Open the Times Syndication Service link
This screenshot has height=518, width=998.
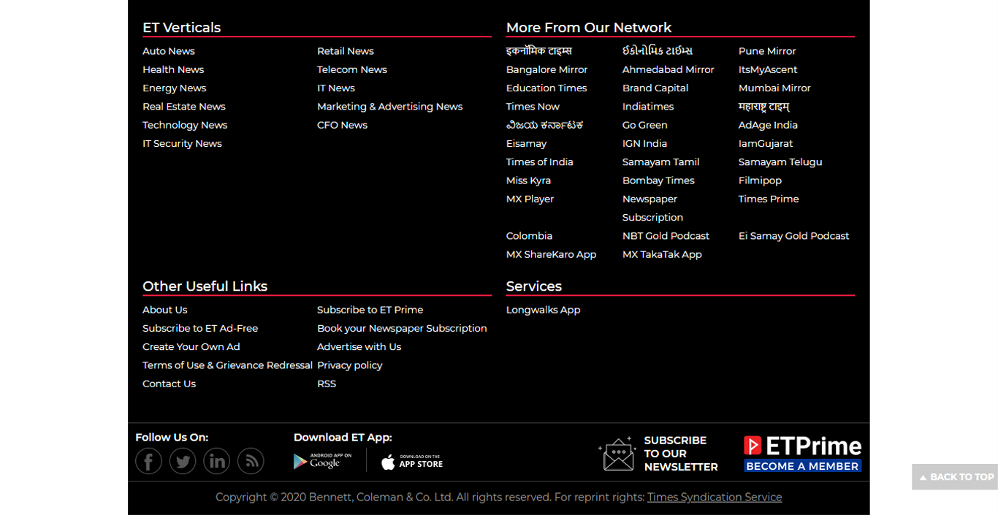[714, 498]
